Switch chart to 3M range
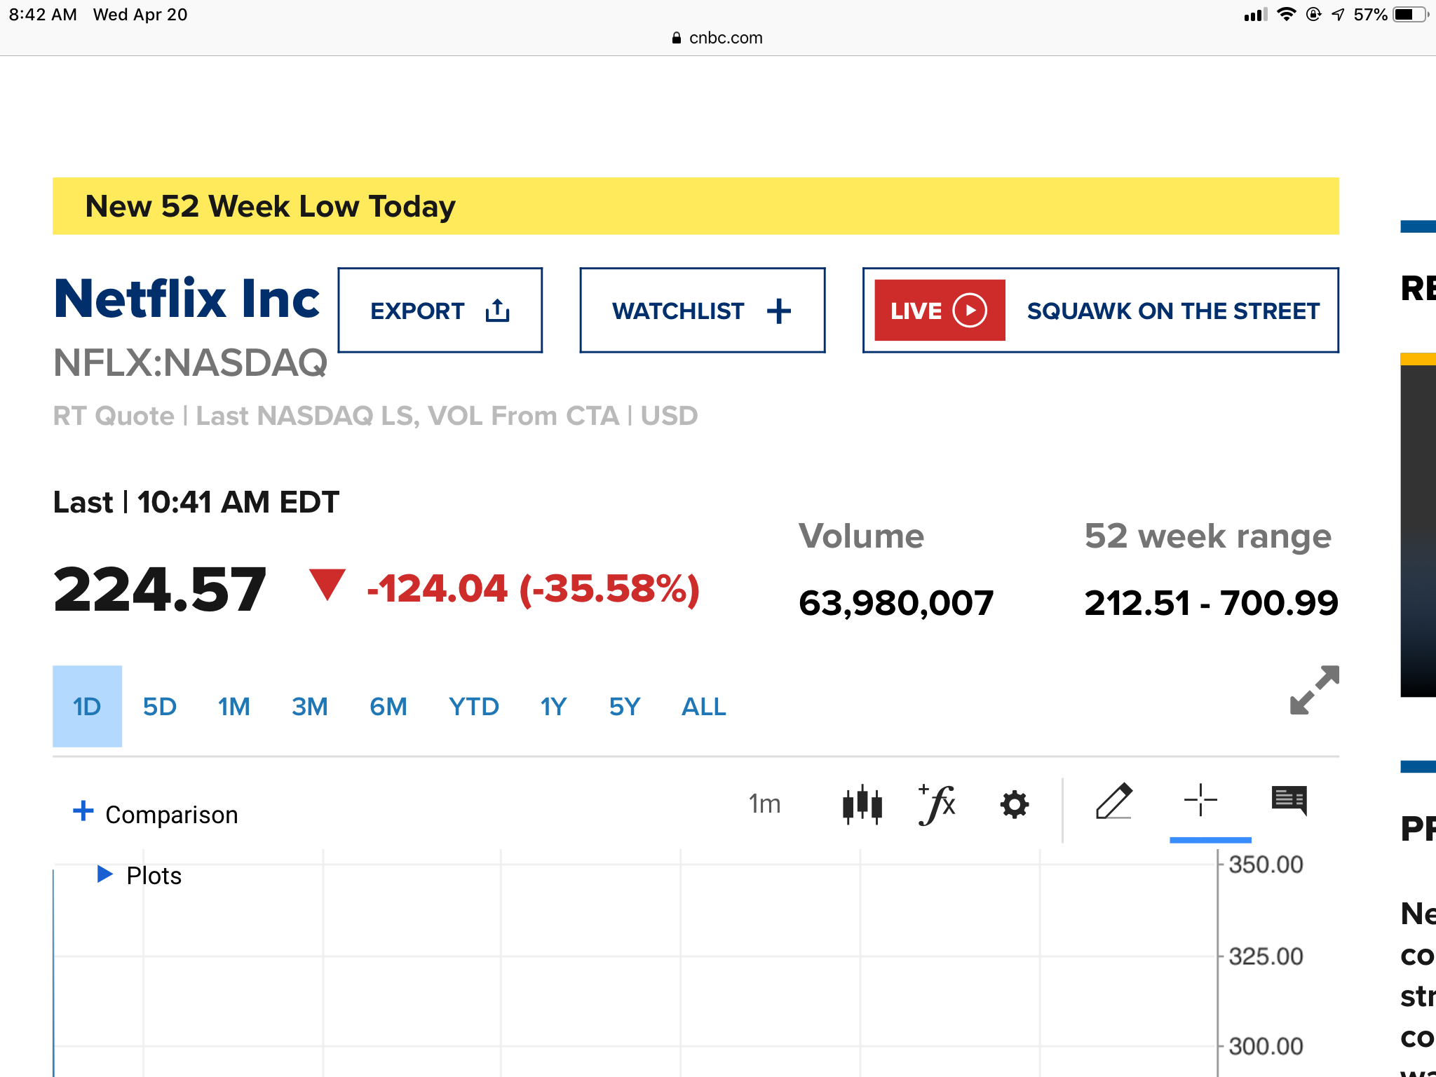The width and height of the screenshot is (1436, 1077). pos(309,706)
